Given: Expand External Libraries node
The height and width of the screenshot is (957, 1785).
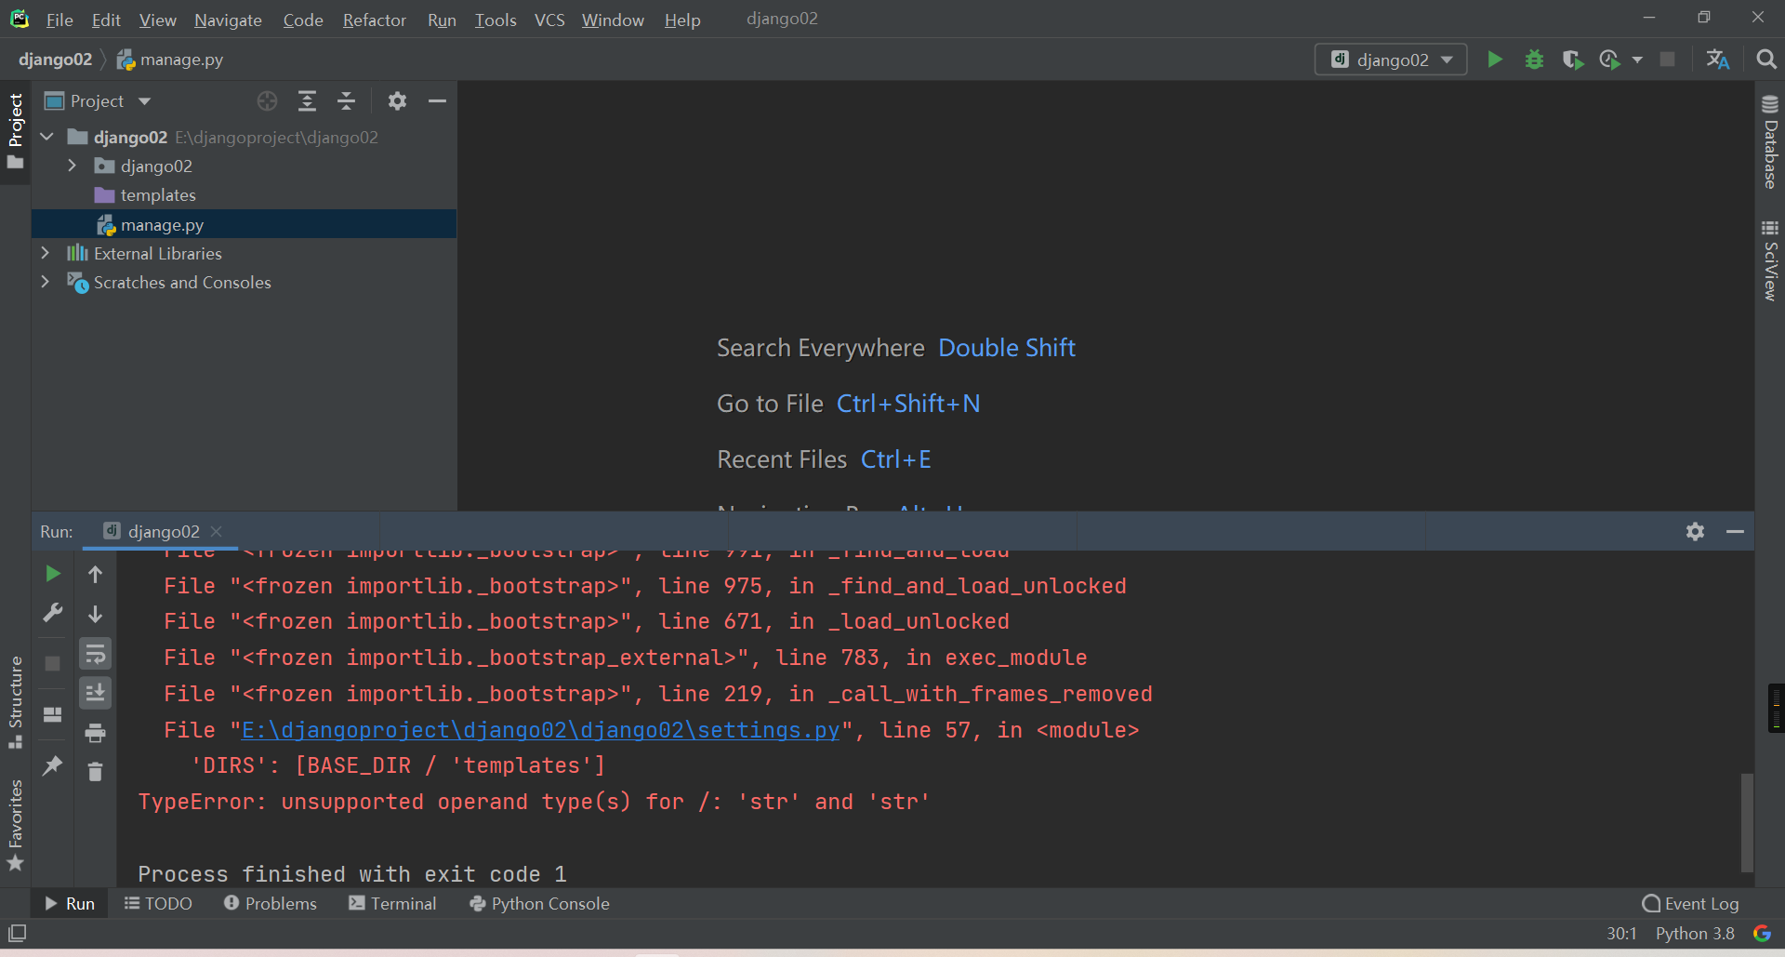Looking at the screenshot, I should pyautogui.click(x=45, y=253).
